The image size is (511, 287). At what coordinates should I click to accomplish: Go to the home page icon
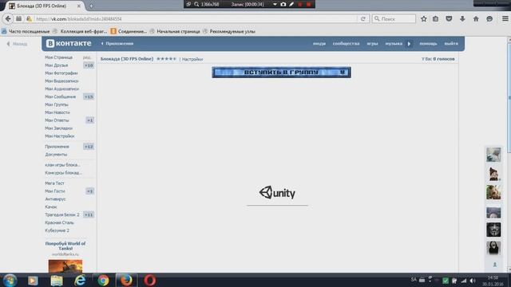476,19
